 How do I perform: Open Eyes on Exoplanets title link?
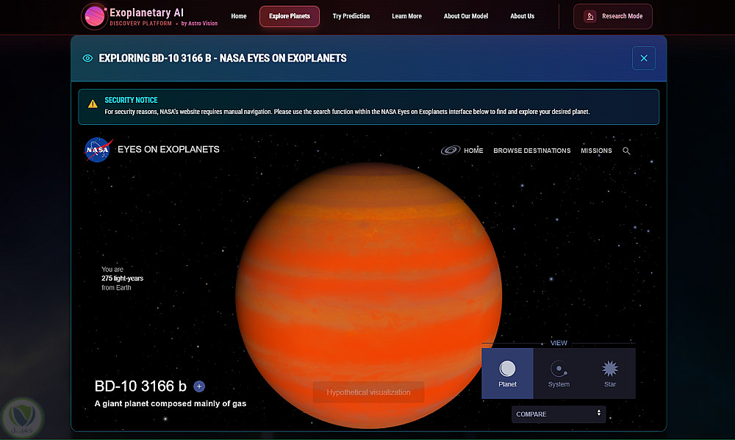[x=168, y=149]
